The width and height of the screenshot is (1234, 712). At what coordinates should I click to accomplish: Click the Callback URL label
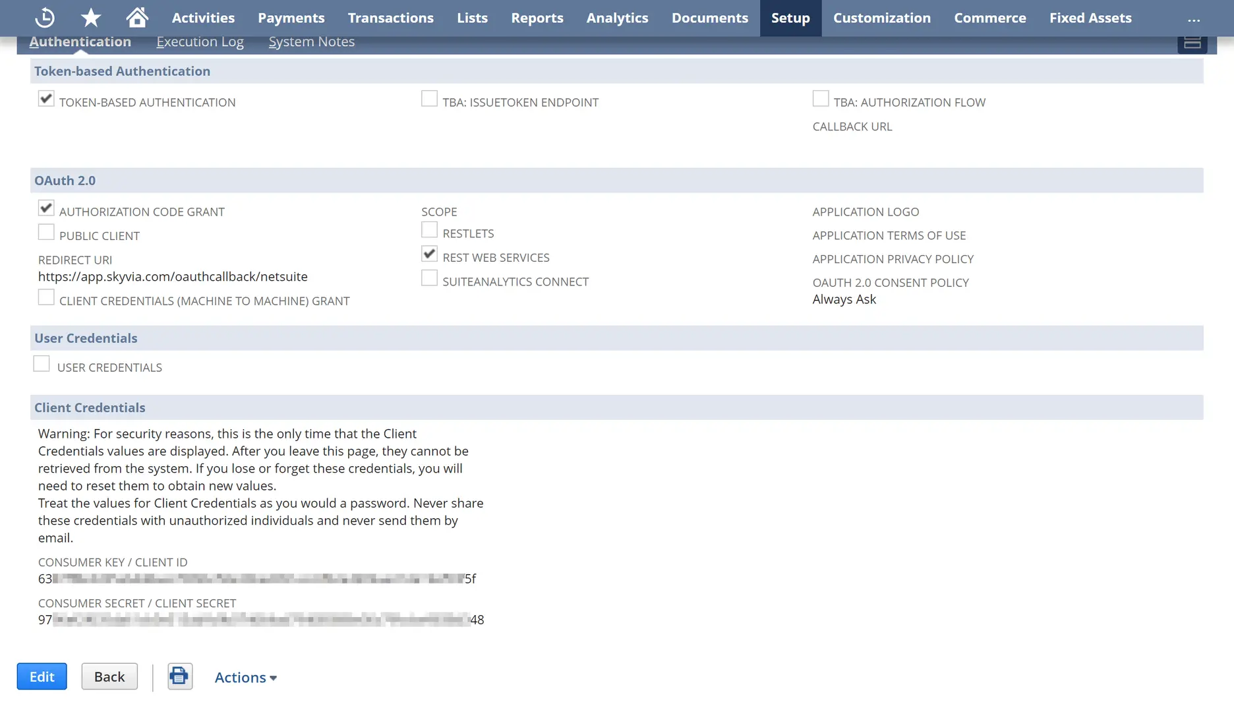pyautogui.click(x=852, y=127)
